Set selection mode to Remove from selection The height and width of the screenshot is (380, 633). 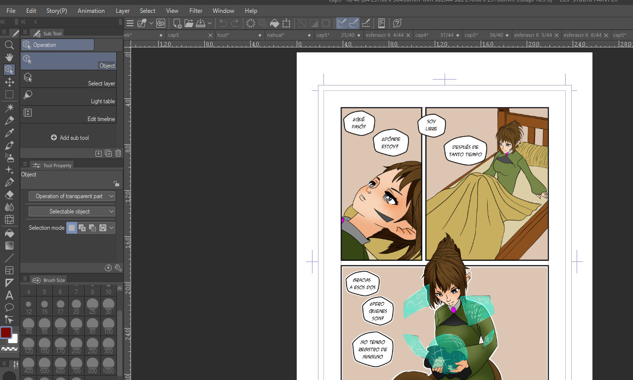tap(92, 228)
